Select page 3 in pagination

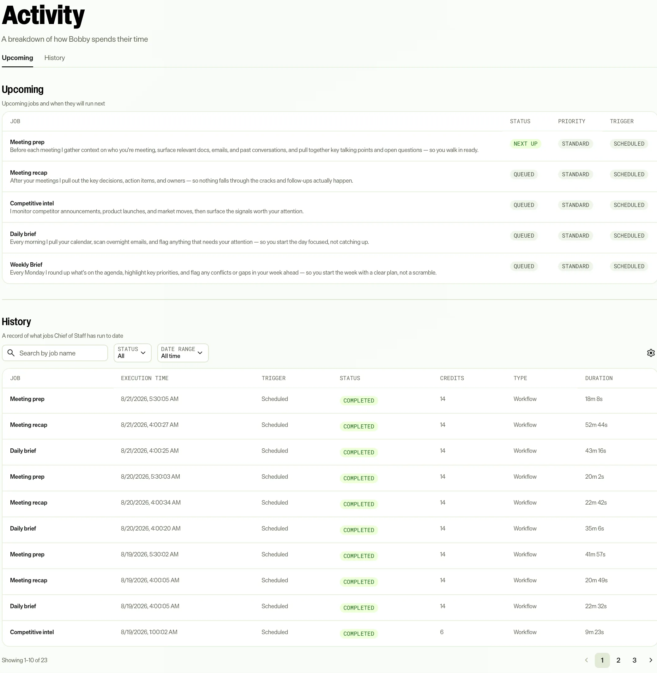[x=634, y=660]
